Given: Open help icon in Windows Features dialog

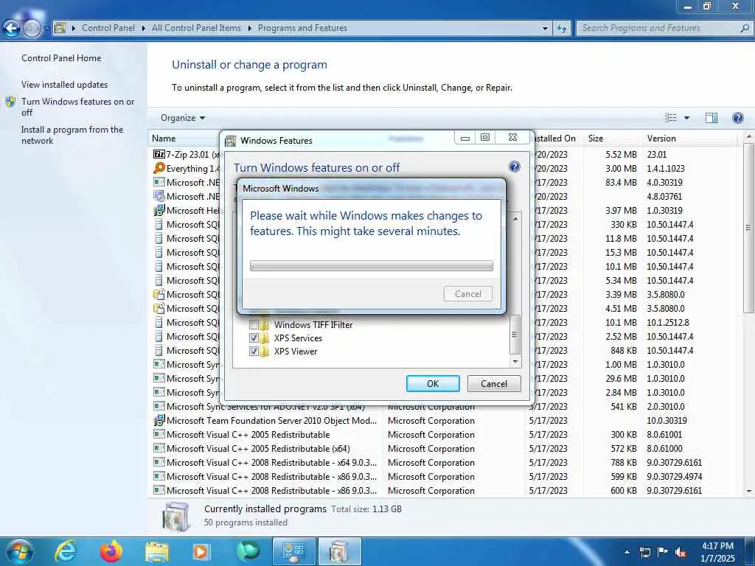Looking at the screenshot, I should pyautogui.click(x=514, y=167).
